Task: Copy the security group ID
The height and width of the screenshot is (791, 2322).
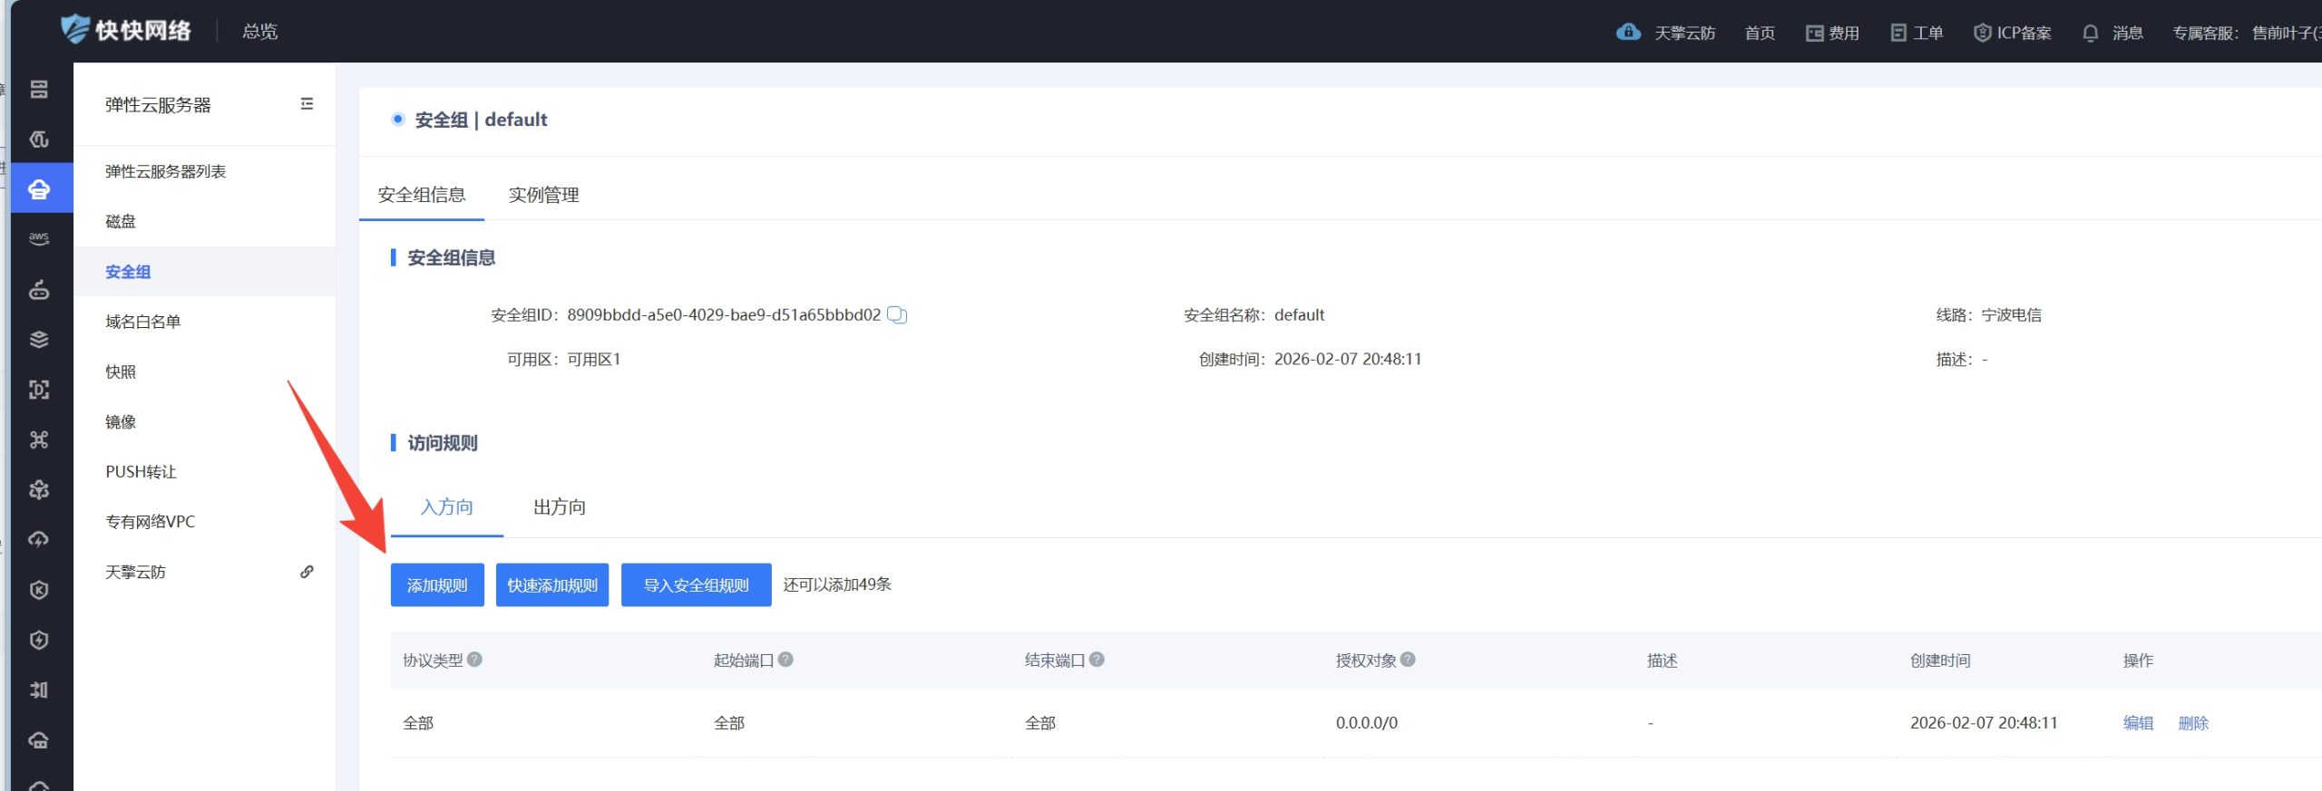Action: pos(896,315)
